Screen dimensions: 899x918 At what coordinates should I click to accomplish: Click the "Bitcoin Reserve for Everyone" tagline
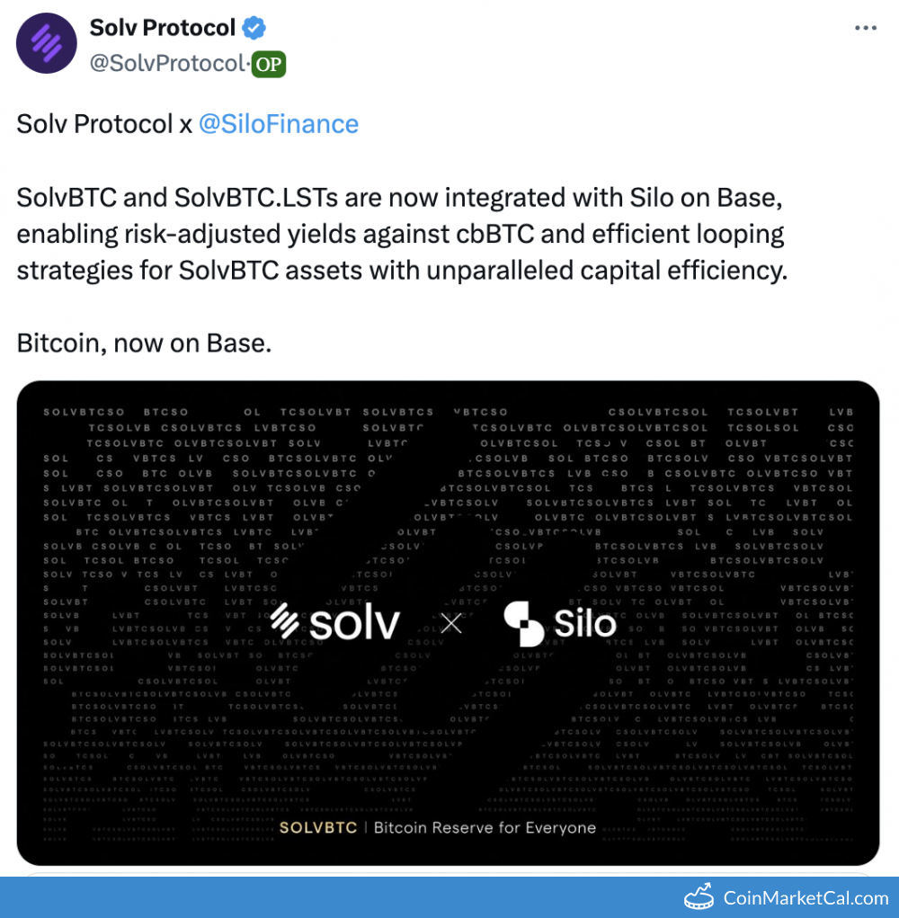click(485, 827)
